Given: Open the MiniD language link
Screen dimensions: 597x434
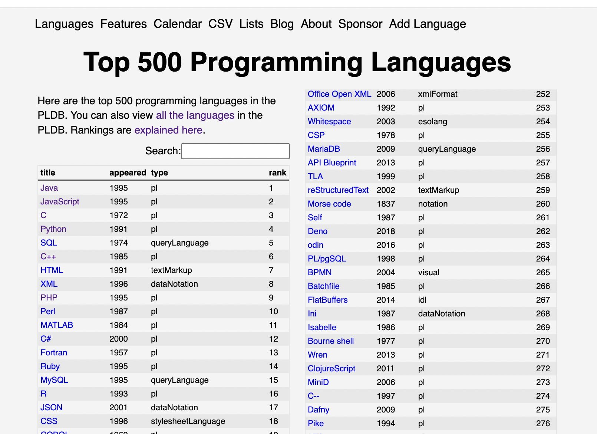Looking at the screenshot, I should point(318,382).
